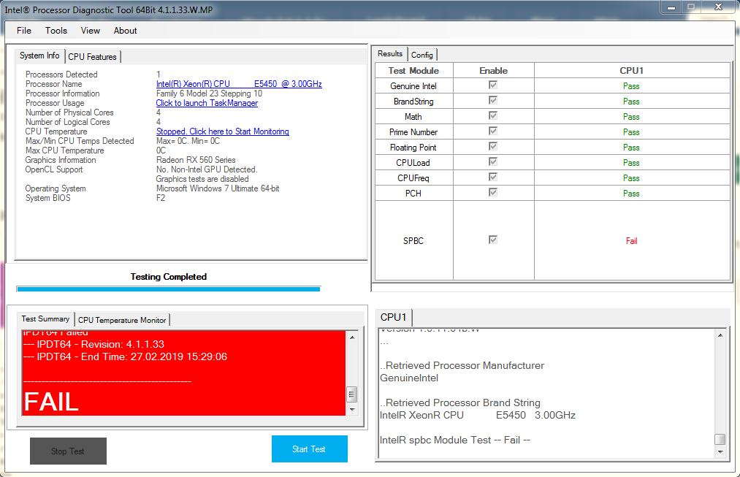This screenshot has width=740, height=477.
Task: Click the Start Test button
Action: coord(310,449)
